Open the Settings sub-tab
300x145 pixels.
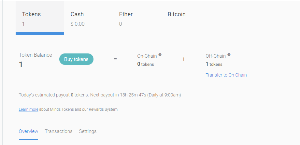click(88, 131)
